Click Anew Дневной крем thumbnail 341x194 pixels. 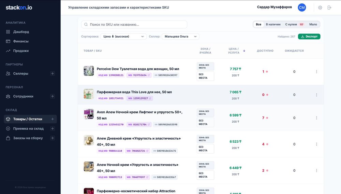pyautogui.click(x=89, y=140)
